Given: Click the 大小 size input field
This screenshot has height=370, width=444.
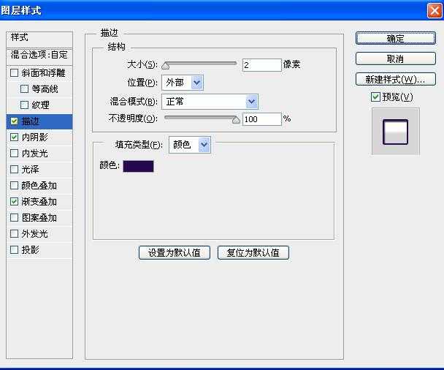Looking at the screenshot, I should tap(261, 65).
